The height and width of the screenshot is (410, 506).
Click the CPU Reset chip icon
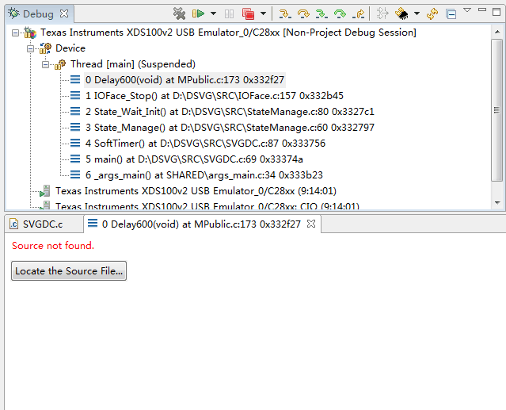(x=401, y=14)
